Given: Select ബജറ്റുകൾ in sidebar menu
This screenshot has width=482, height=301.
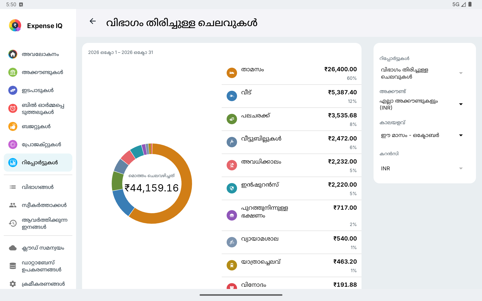Looking at the screenshot, I should coord(38,126).
